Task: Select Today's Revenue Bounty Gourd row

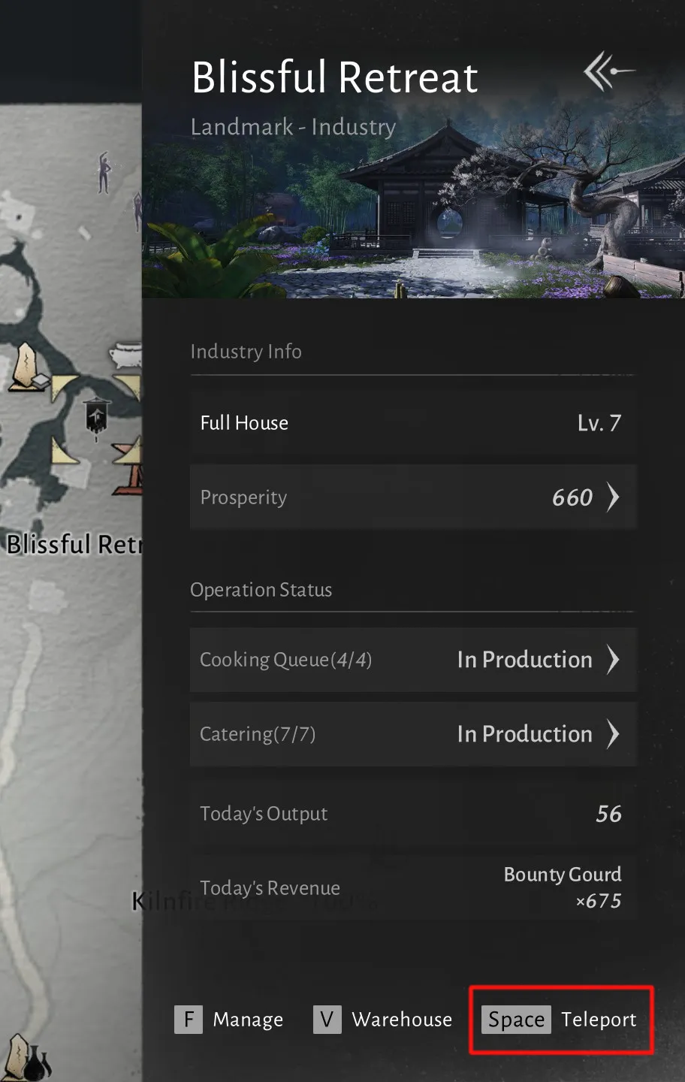Action: coord(413,887)
